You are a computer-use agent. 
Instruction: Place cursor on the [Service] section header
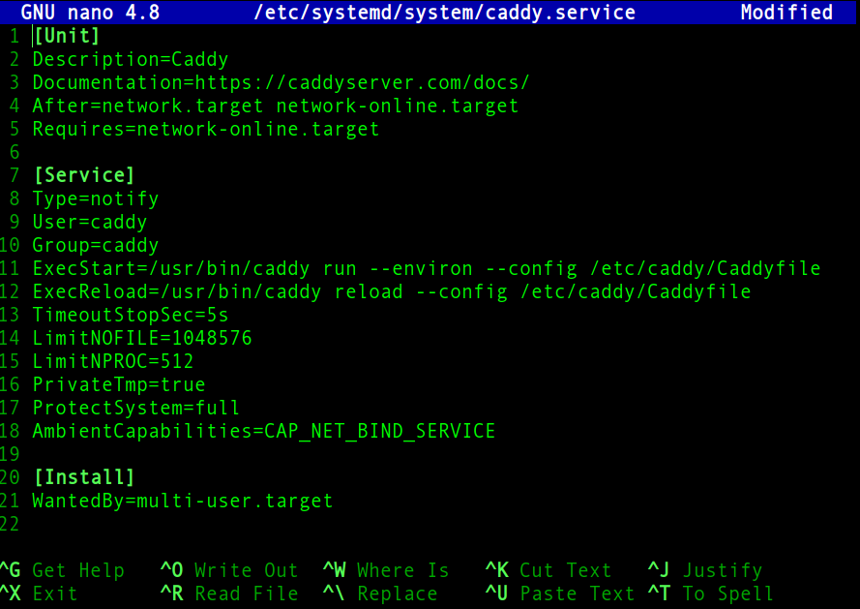tap(84, 175)
